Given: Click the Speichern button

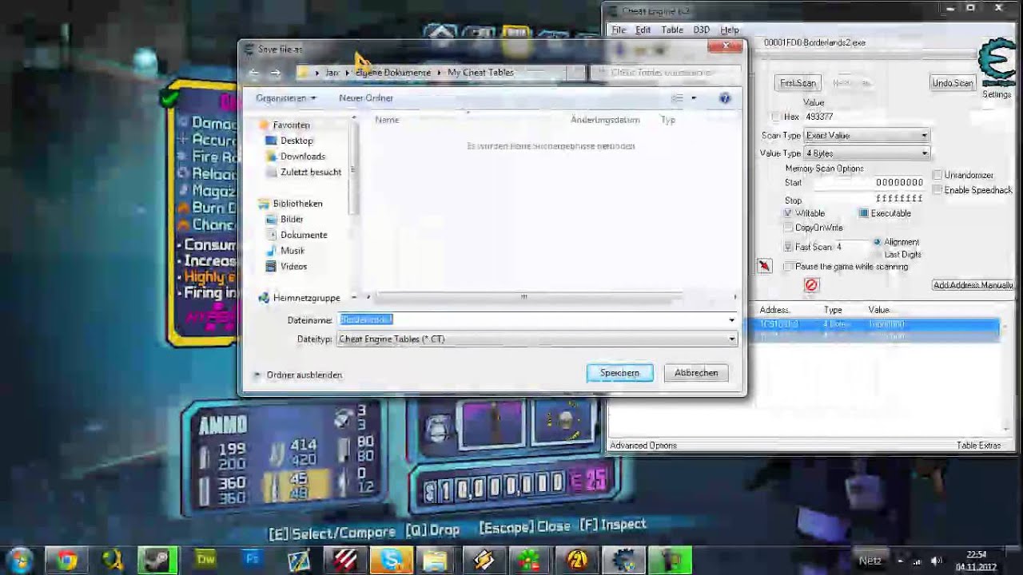Looking at the screenshot, I should (619, 373).
